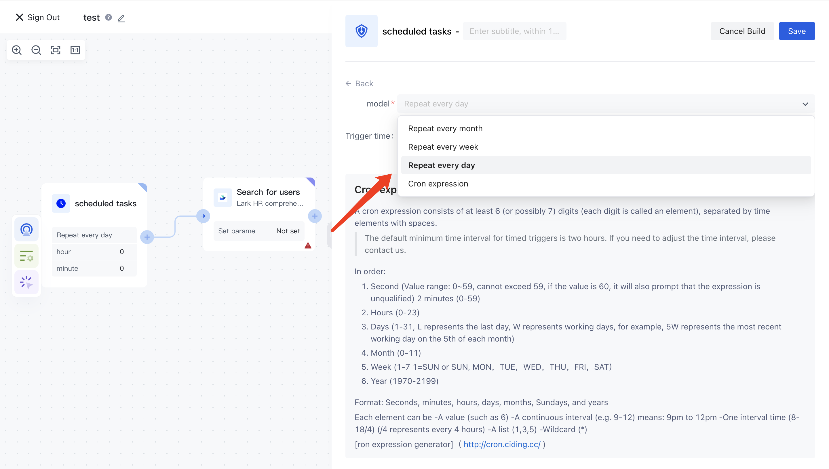Choose Repeat every month option
This screenshot has width=829, height=469.
(x=445, y=129)
